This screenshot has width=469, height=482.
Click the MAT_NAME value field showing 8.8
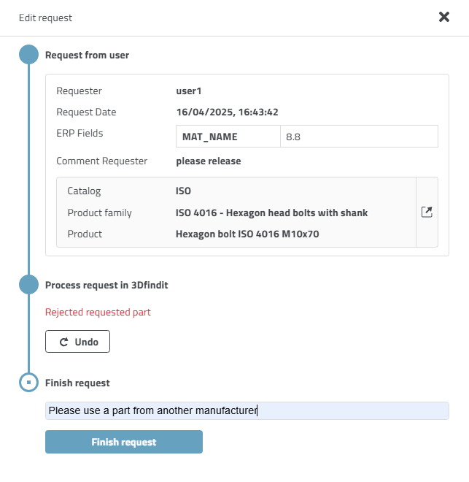click(x=359, y=137)
